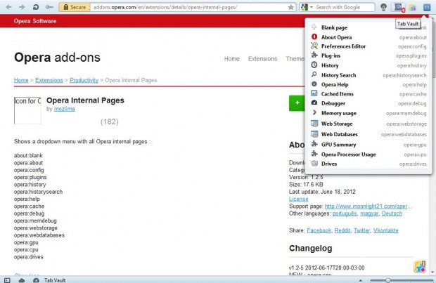This screenshot has height=283, width=436.
Task: Click the Opera Help info icon
Action: click(314, 84)
